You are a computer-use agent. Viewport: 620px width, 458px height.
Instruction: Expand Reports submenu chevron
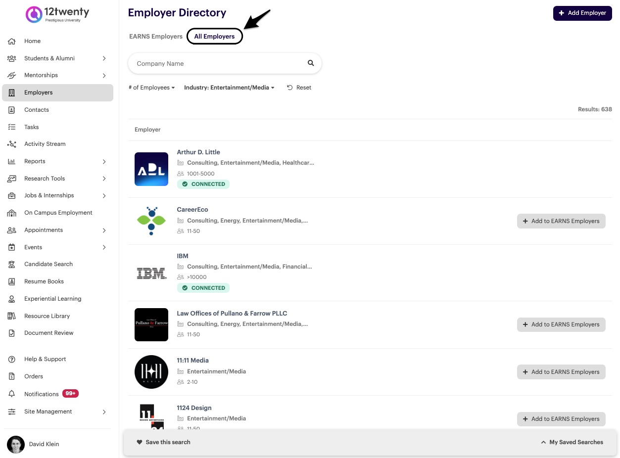pos(104,162)
